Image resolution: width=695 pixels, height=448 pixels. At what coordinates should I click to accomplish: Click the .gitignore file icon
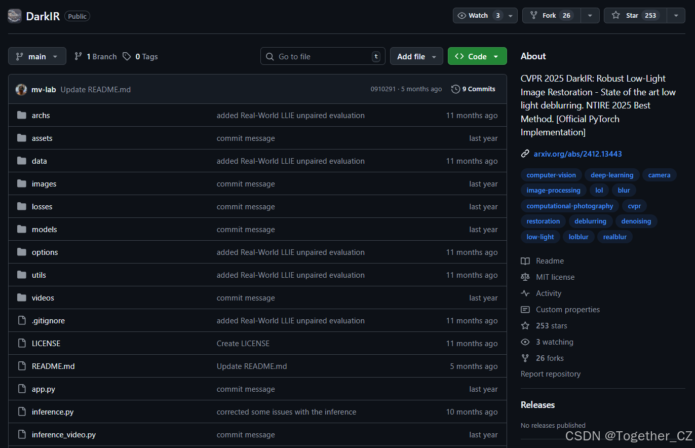21,320
